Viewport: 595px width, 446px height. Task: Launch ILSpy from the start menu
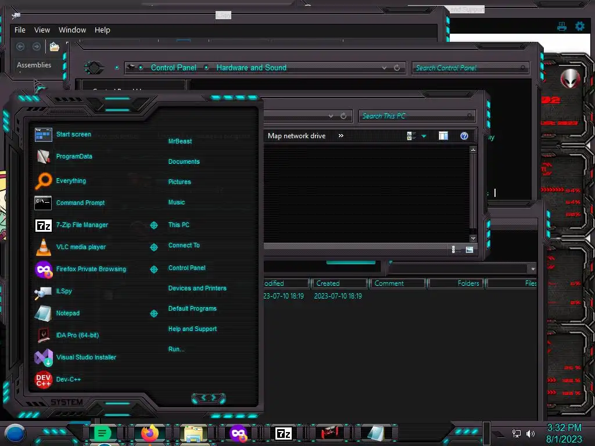pyautogui.click(x=53, y=291)
